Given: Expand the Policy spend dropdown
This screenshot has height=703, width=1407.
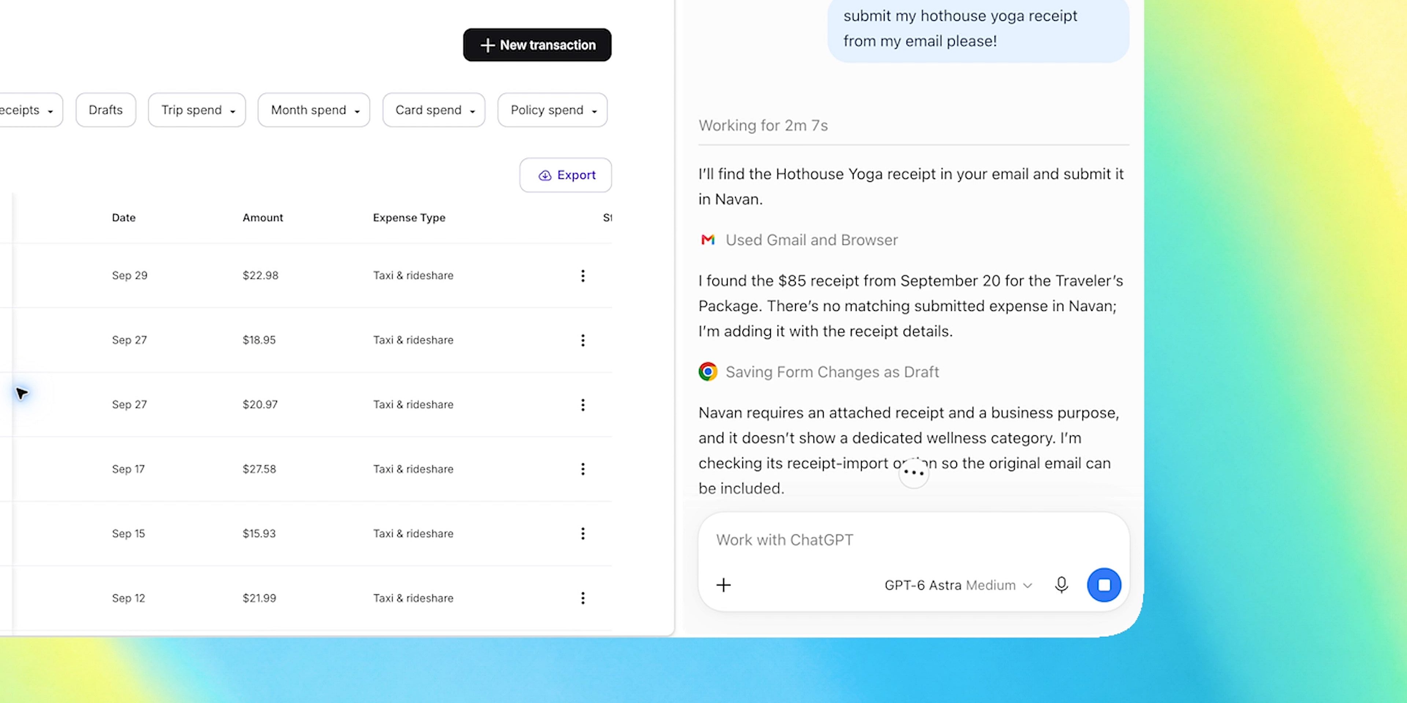Looking at the screenshot, I should (552, 110).
